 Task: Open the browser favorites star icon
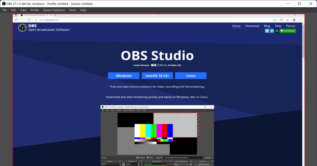coord(281,20)
